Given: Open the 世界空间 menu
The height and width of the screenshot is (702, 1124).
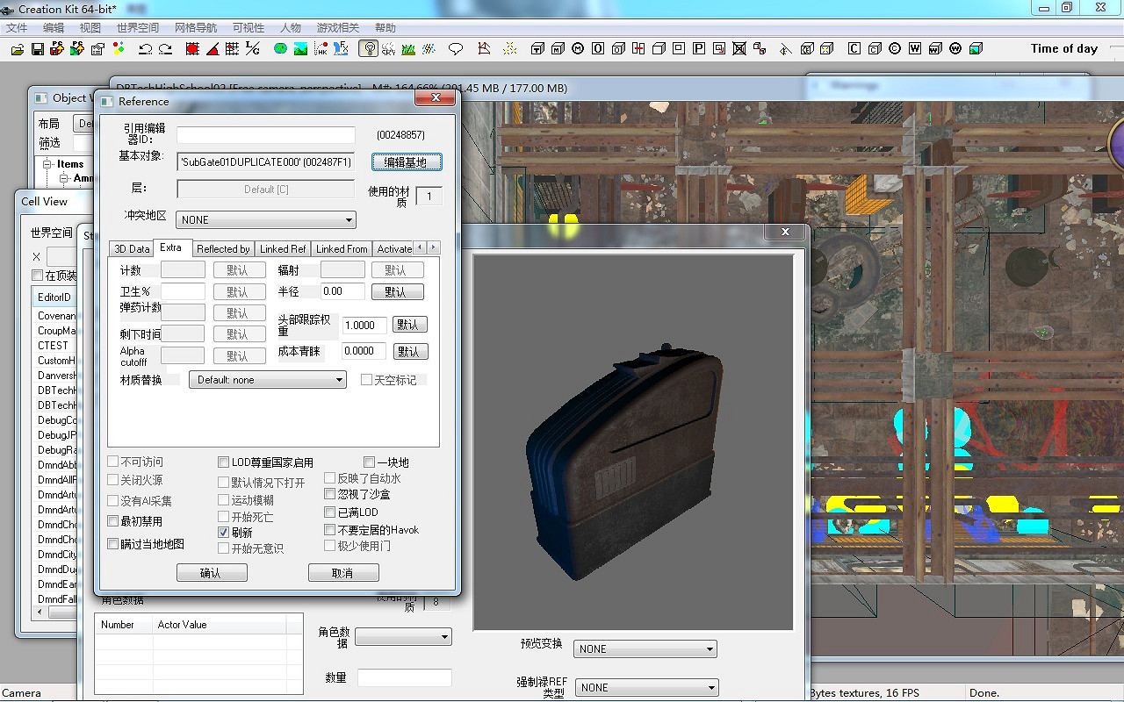Looking at the screenshot, I should point(138,28).
